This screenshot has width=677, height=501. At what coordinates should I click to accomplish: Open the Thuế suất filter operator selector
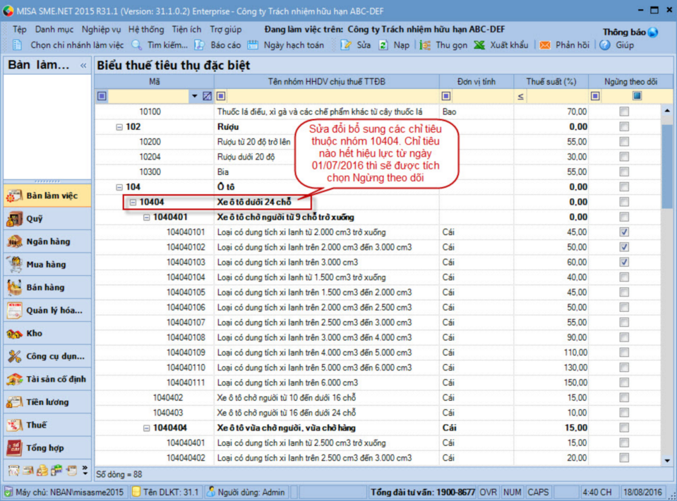(521, 96)
